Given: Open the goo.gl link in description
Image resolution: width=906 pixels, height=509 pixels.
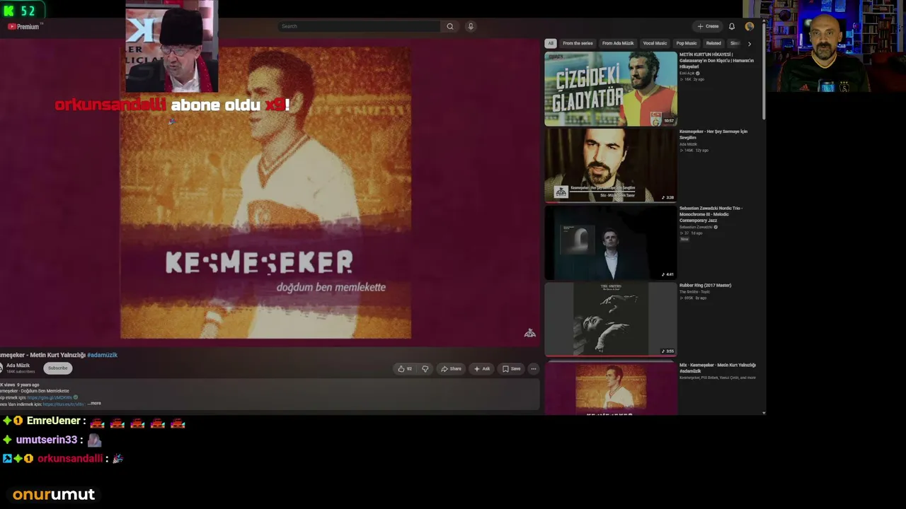Looking at the screenshot, I should [50, 397].
